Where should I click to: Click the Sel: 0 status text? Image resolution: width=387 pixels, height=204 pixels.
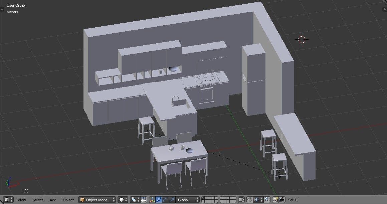(293, 200)
